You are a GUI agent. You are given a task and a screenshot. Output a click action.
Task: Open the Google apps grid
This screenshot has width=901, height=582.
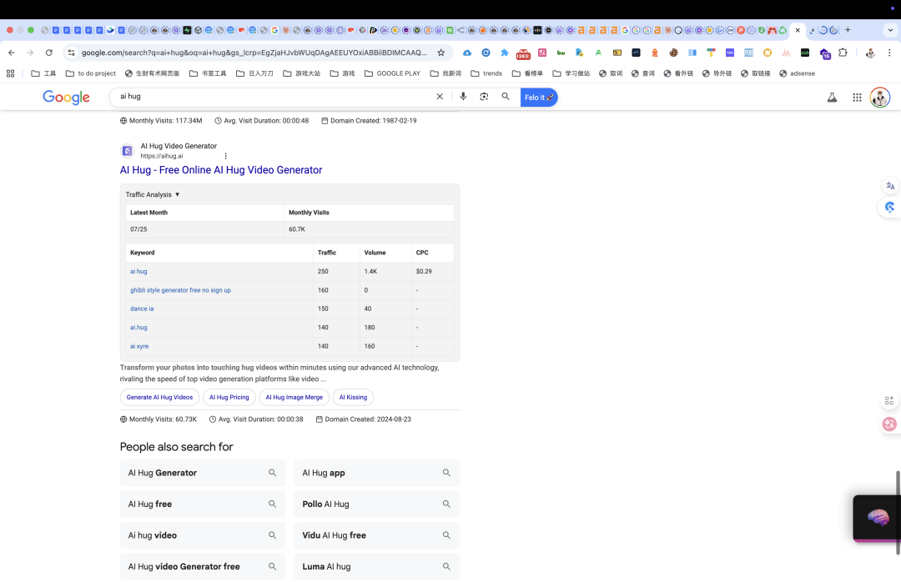click(x=857, y=97)
